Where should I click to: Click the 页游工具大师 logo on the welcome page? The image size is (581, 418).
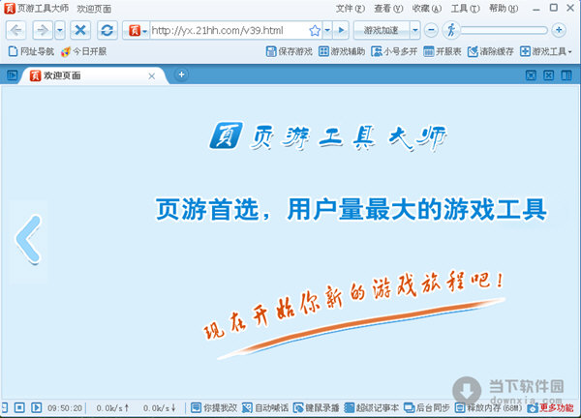(328, 137)
